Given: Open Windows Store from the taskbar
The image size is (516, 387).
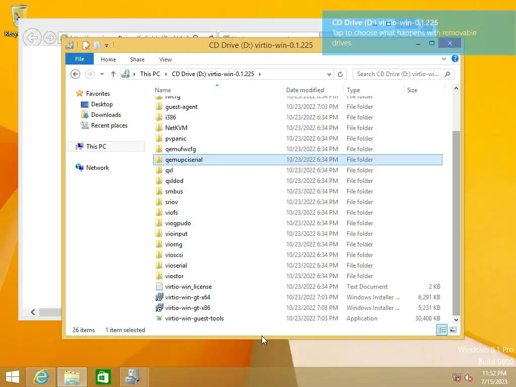Looking at the screenshot, I should [x=103, y=377].
